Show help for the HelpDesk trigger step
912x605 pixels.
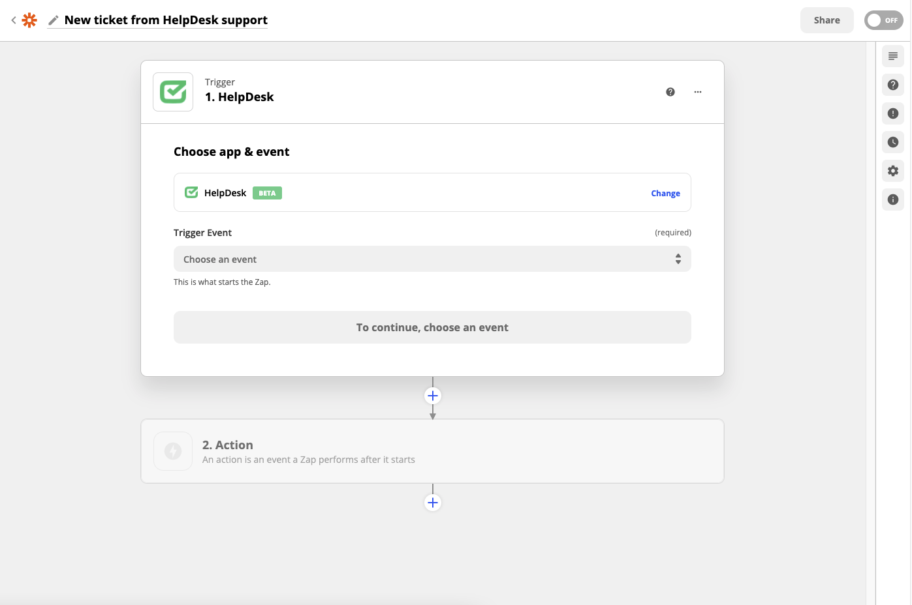[670, 92]
